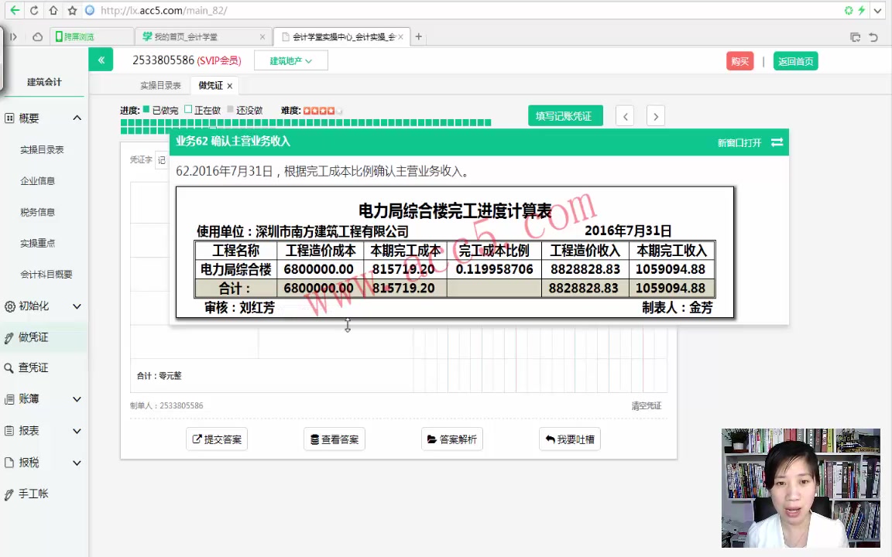Viewport: 892px width, 557px height.
Task: Select the 正在做 in-progress legend checkbox
Action: (x=188, y=110)
